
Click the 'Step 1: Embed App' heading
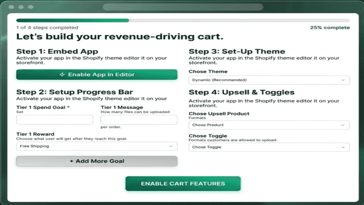click(x=57, y=51)
